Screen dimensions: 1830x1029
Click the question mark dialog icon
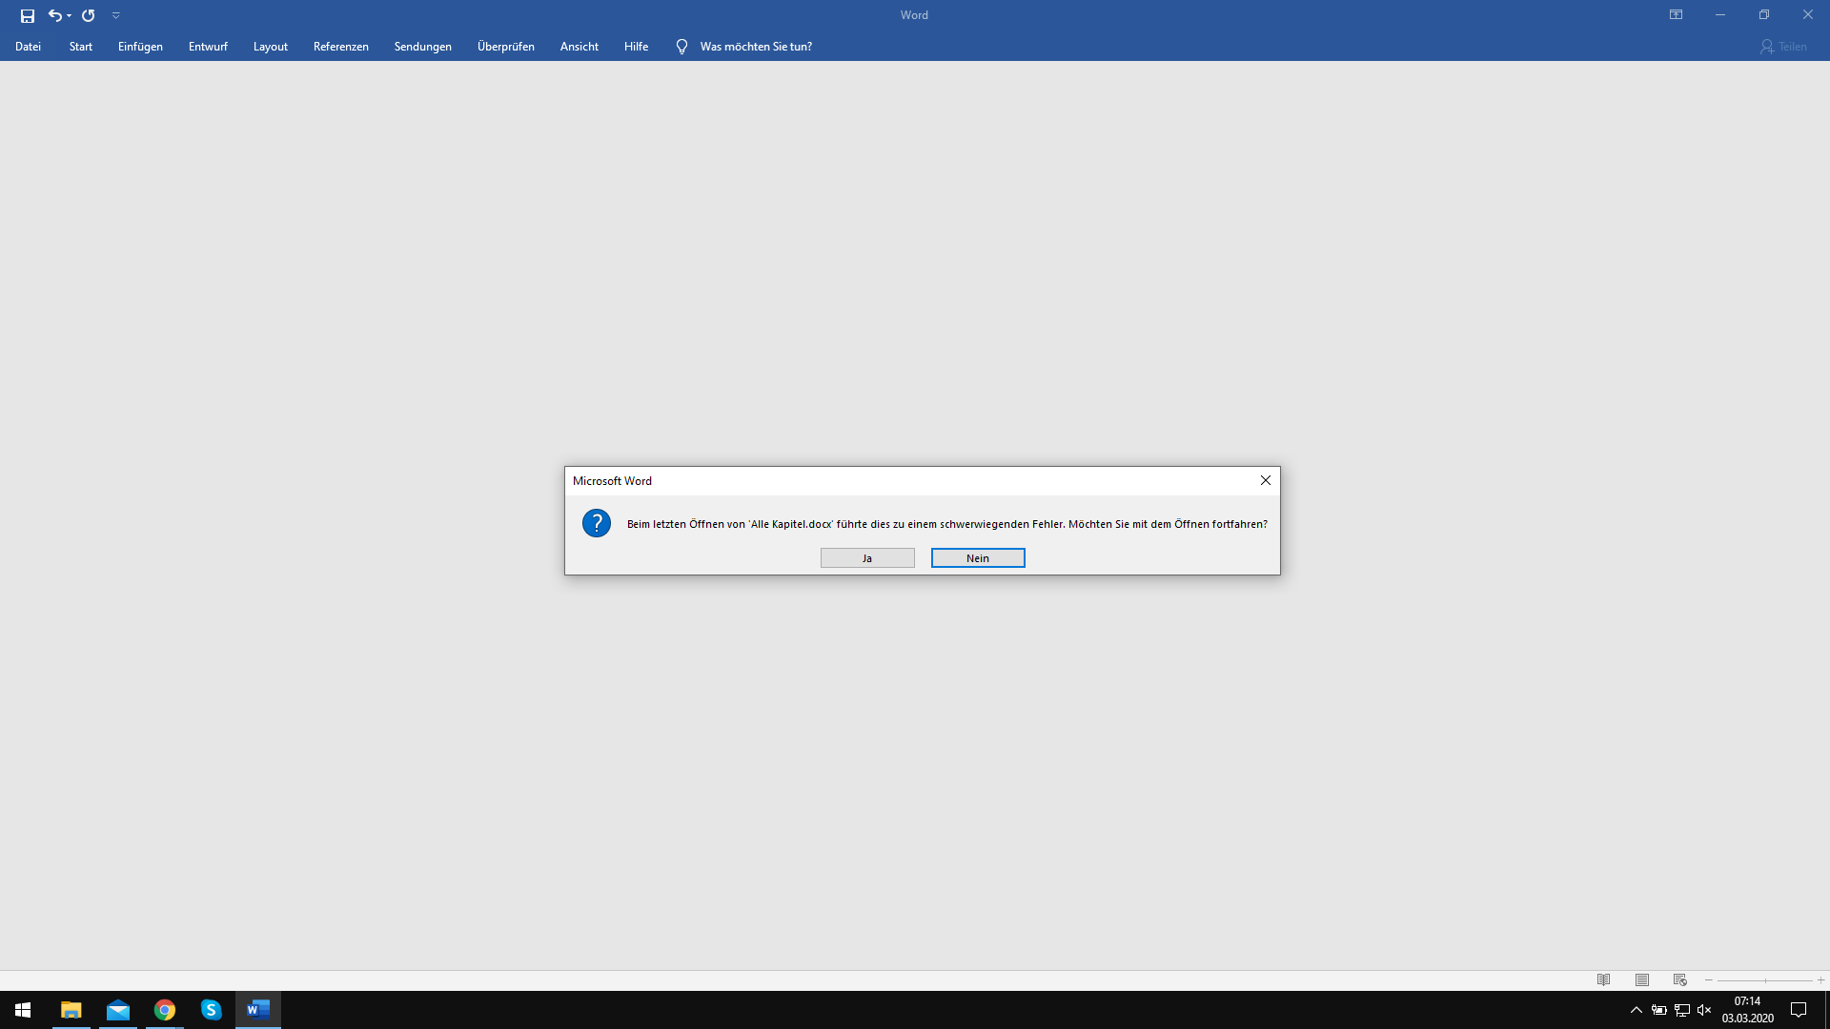[597, 523]
